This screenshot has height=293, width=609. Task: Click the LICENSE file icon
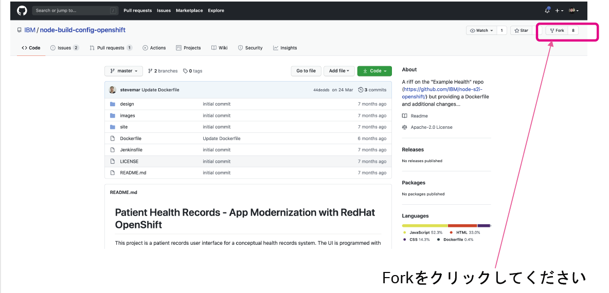click(113, 161)
